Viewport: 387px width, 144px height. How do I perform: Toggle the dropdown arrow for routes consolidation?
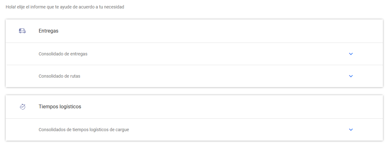pos(351,76)
